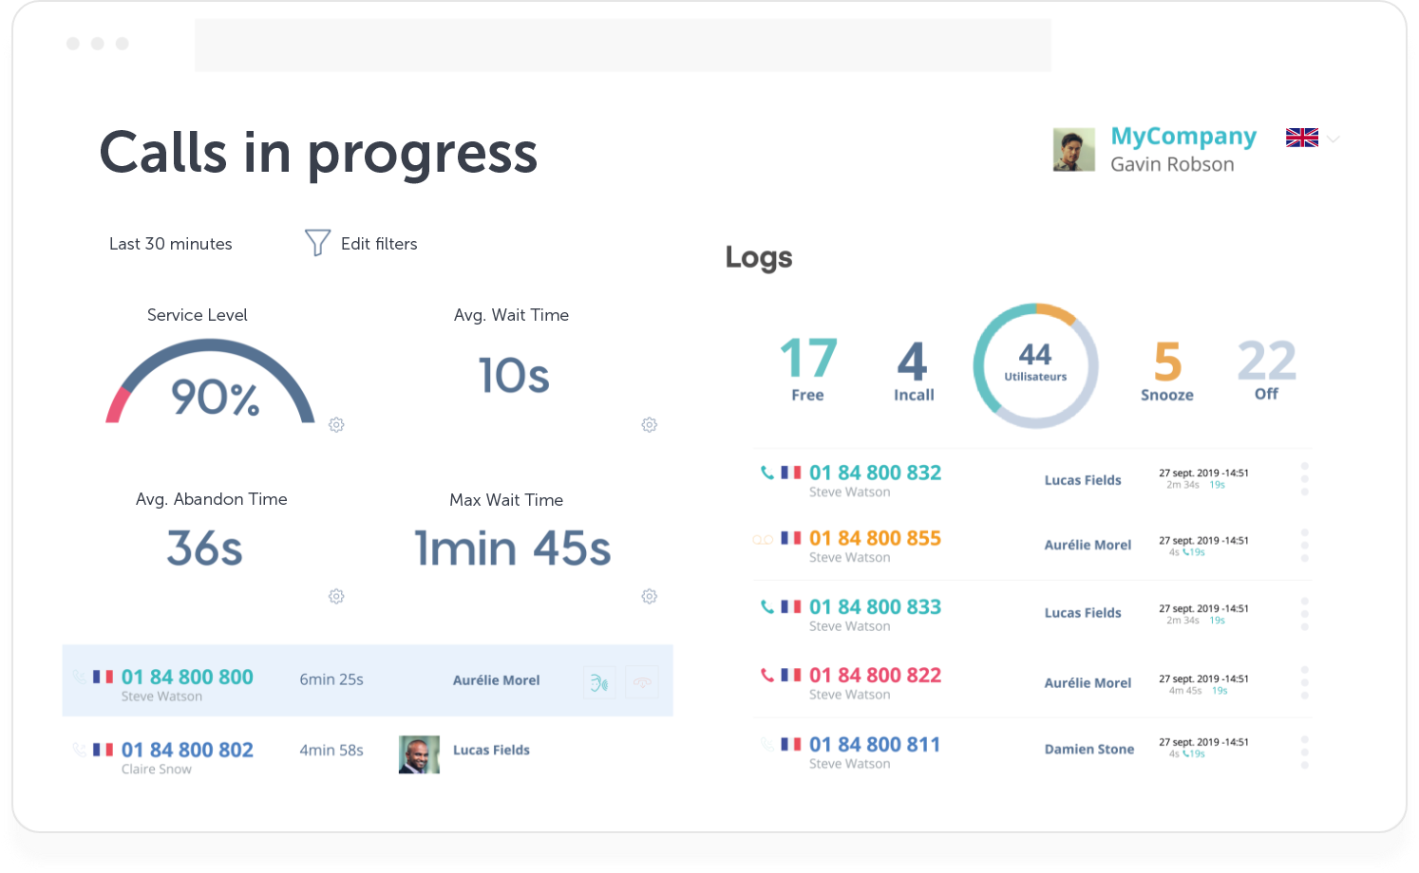Open the three-dot menu for log 01 84 800 833
The height and width of the screenshot is (873, 1419).
pos(1305,614)
